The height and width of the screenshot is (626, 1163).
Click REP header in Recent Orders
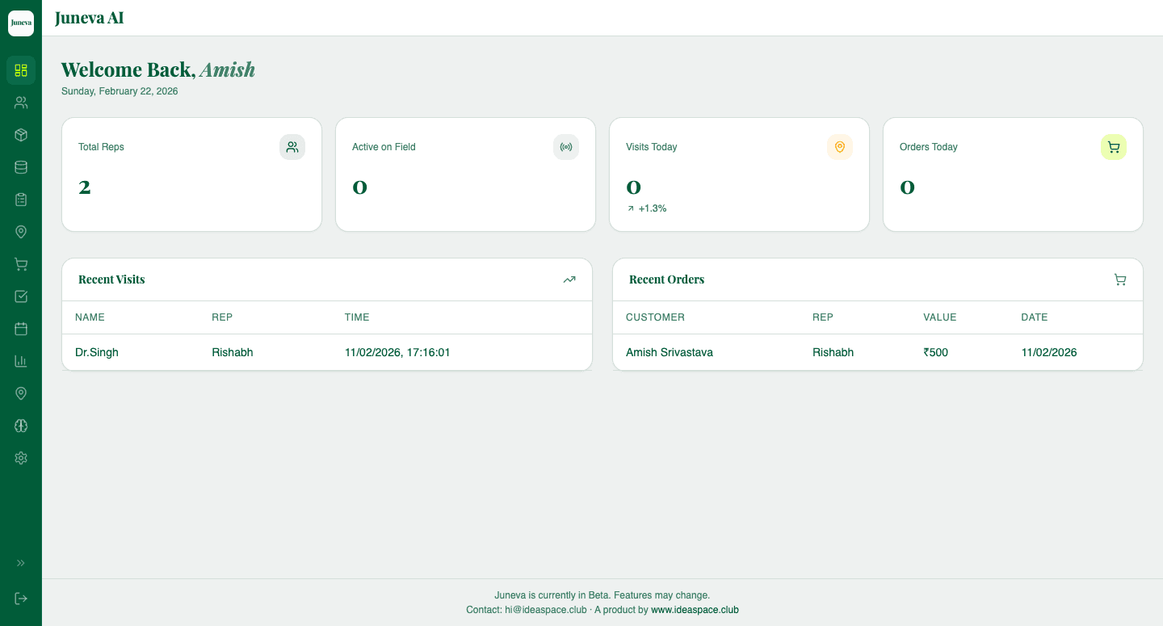tap(823, 317)
